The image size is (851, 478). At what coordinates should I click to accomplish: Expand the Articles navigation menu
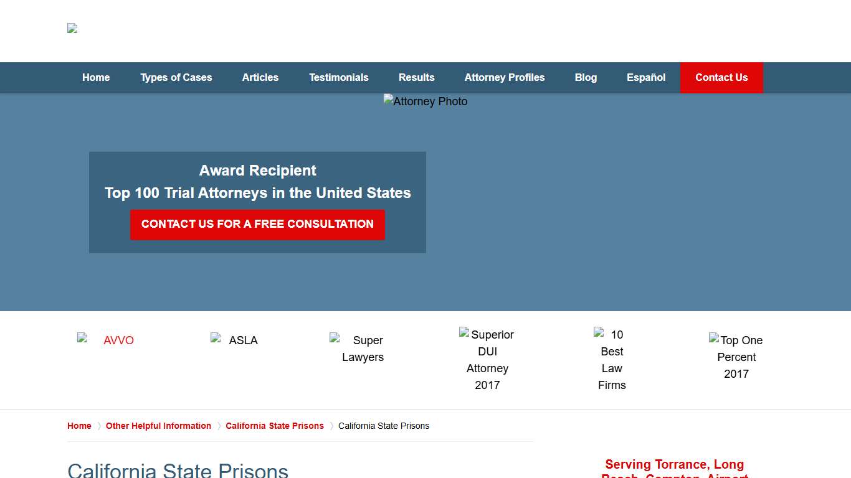tap(260, 77)
